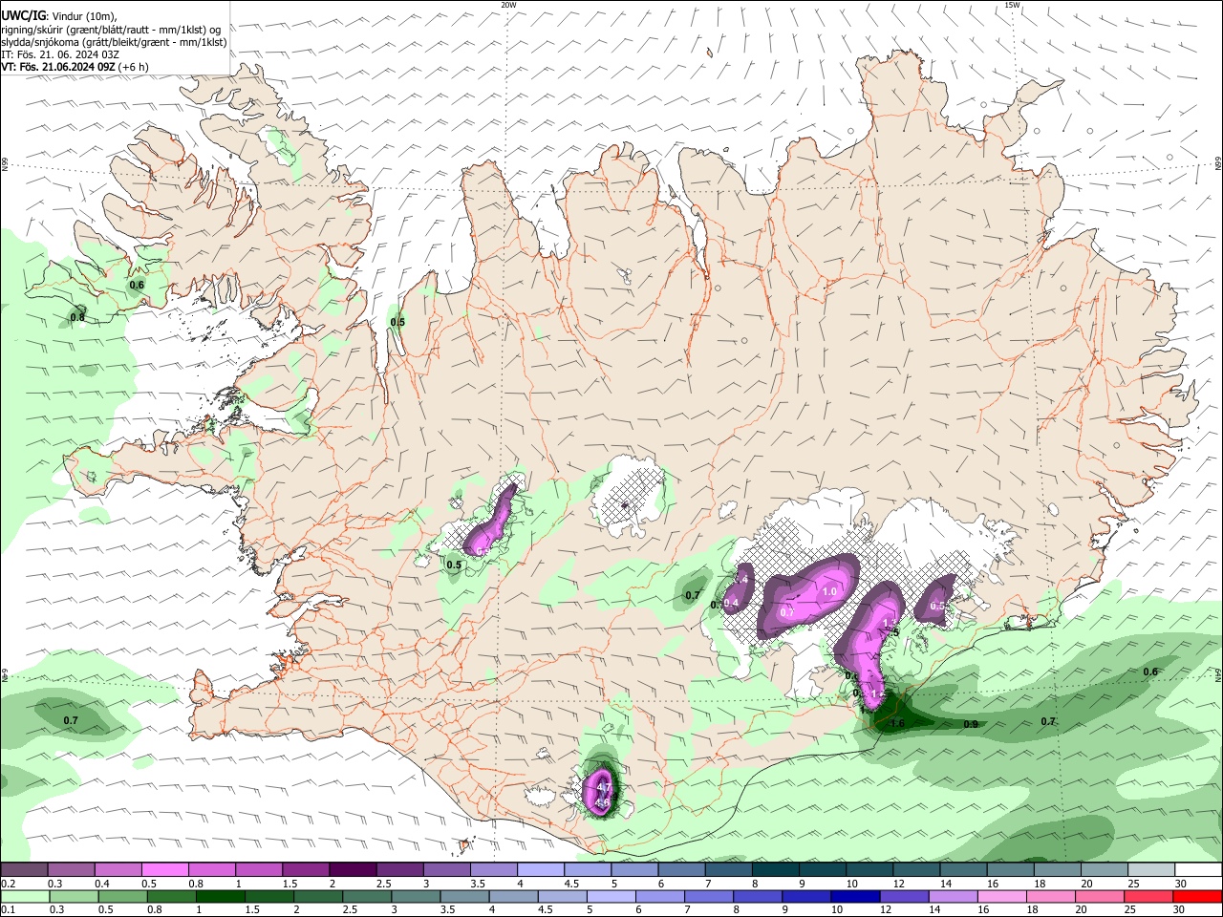Click the UWC/IG title text
This screenshot has height=917, width=1223.
(23, 15)
